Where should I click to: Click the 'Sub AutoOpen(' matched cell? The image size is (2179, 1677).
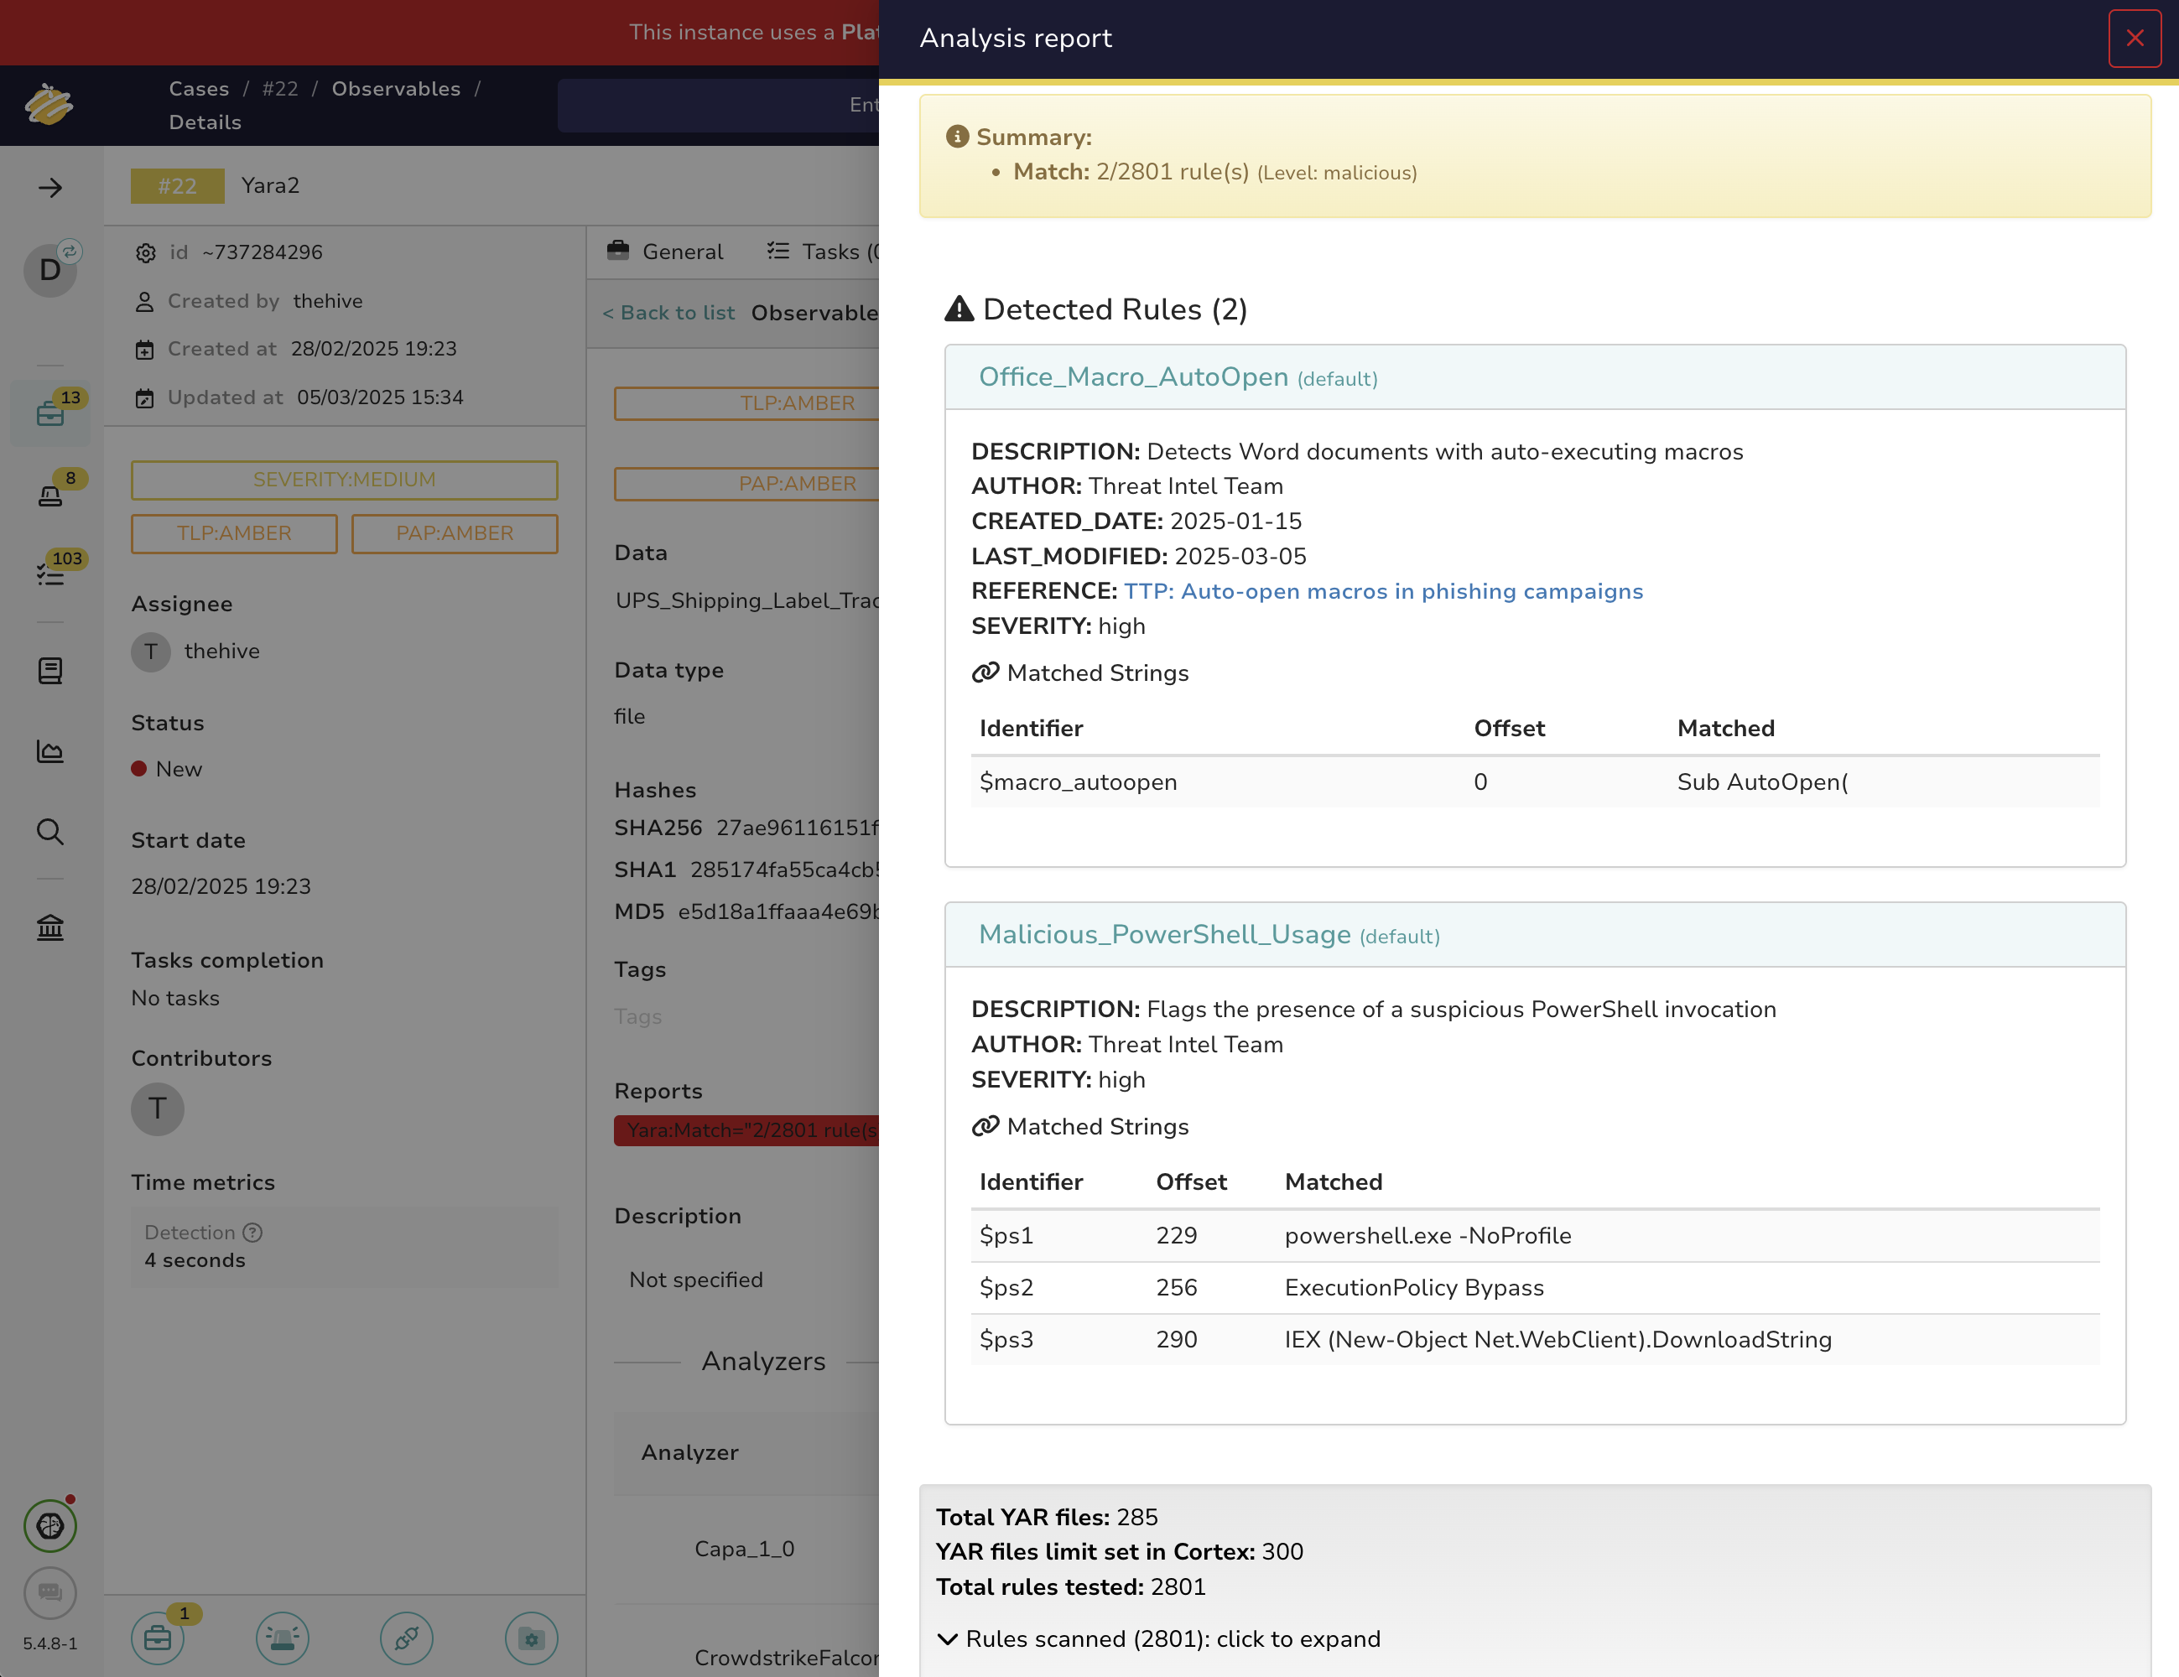coord(1763,782)
